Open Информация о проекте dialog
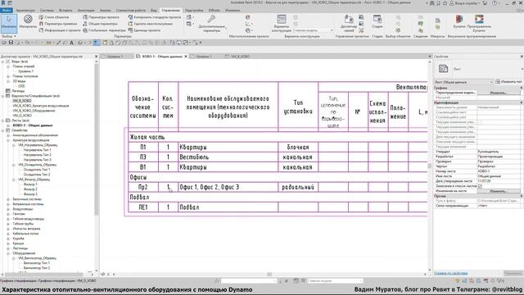The width and height of the screenshot is (524, 295). [60, 30]
